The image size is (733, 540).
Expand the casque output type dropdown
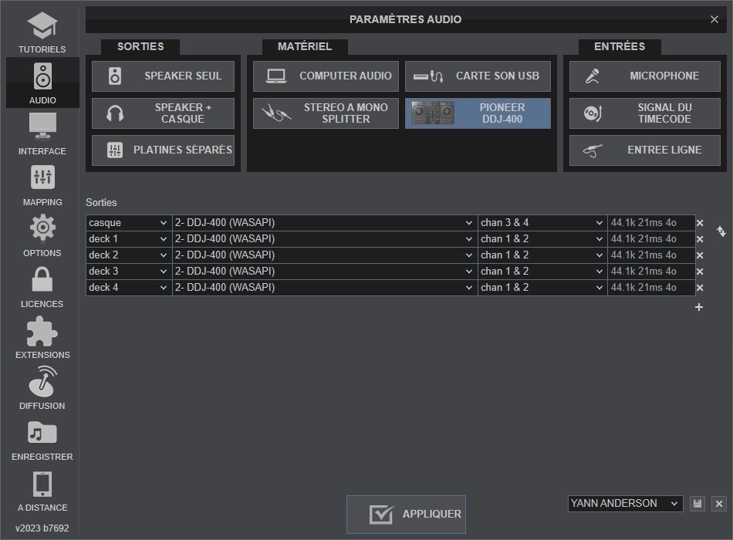point(128,223)
